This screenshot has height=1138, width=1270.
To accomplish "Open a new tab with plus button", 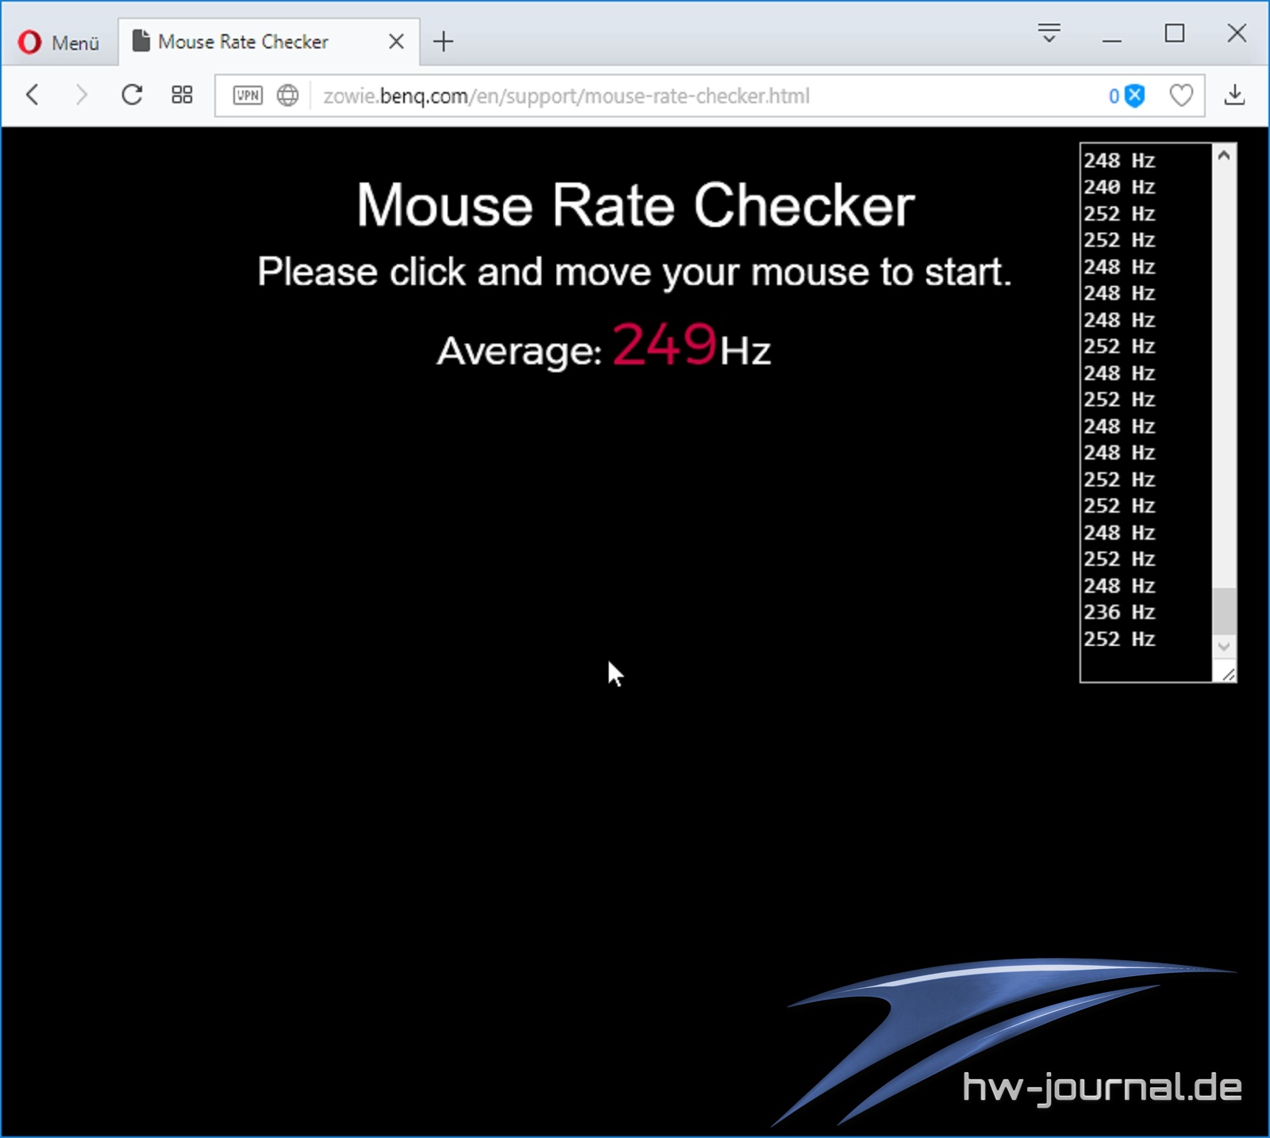I will (444, 41).
